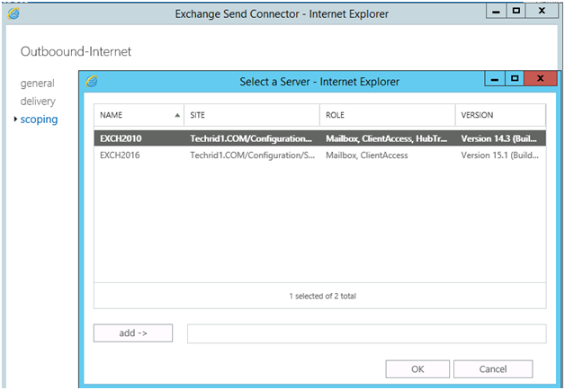
Task: Select the scoping tab
Action: coord(39,120)
